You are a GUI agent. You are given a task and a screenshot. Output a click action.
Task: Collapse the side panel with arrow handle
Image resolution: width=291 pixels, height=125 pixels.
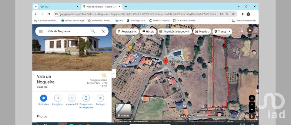click(114, 73)
